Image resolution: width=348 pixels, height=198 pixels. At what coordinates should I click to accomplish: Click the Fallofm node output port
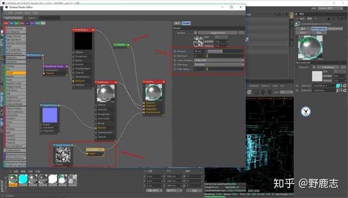[x=128, y=45]
